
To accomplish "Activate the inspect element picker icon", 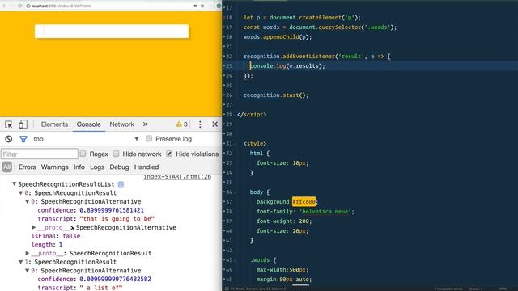I will coord(9,124).
